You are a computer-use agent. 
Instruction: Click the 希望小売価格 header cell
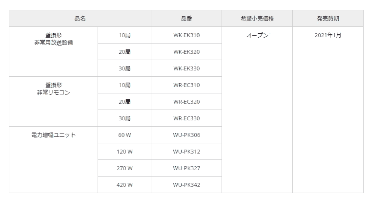point(257,18)
